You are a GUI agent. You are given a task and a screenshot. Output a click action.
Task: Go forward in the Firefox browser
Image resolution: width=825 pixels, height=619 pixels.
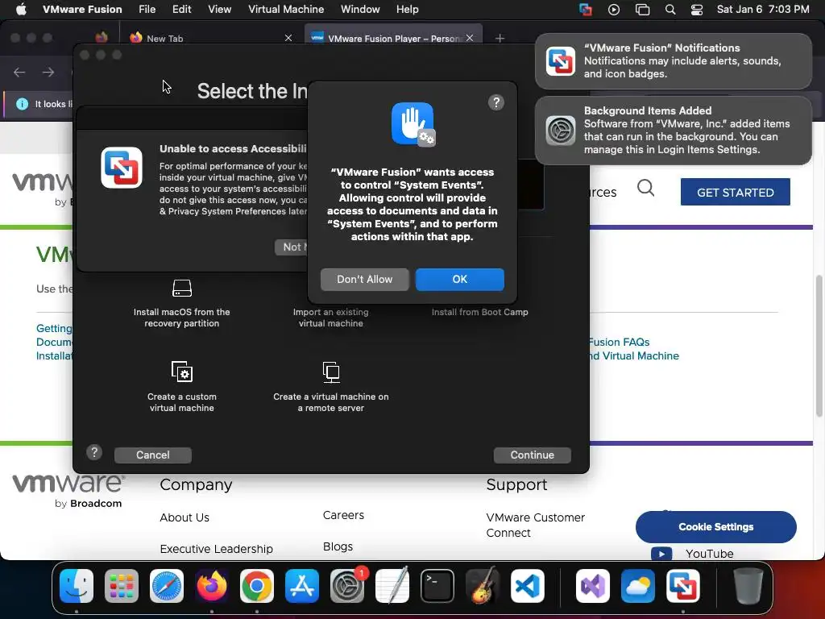[48, 72]
